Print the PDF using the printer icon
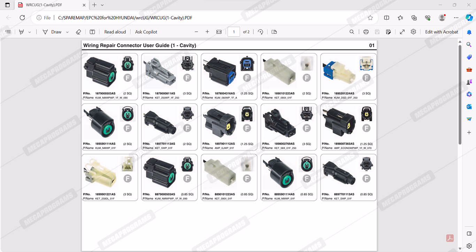Screen dimensions: 476x252 click(366, 32)
